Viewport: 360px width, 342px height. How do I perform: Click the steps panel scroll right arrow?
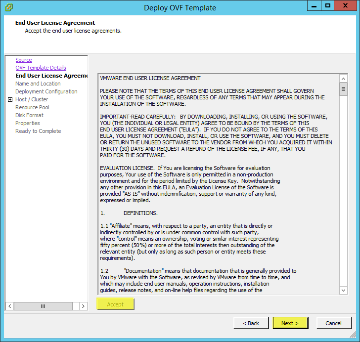click(83, 306)
